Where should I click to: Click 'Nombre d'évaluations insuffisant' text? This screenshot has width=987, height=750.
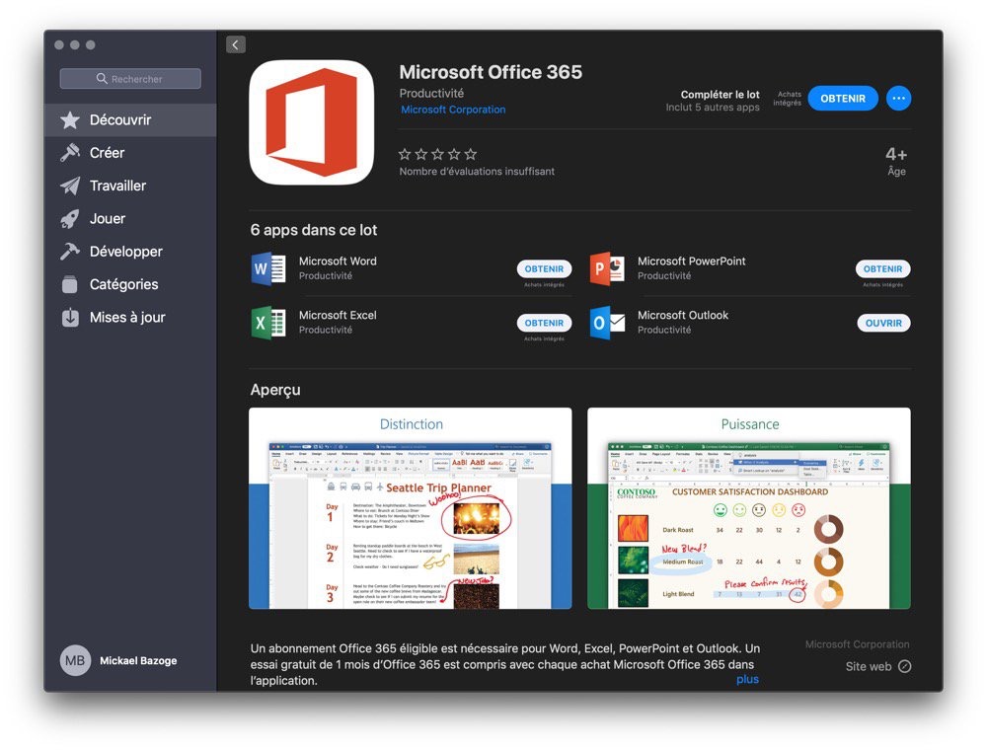(x=477, y=171)
